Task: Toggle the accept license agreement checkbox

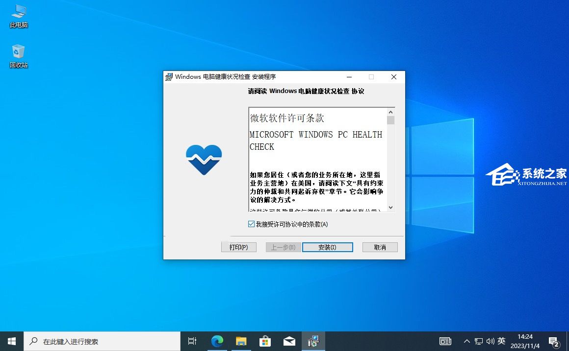Action: 251,224
